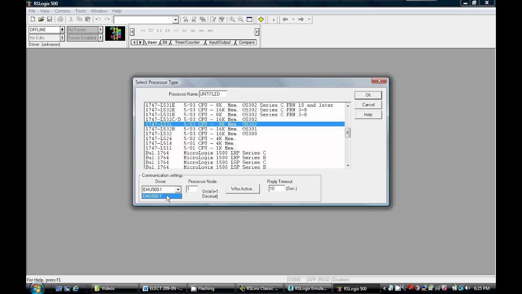Image resolution: width=522 pixels, height=294 pixels.
Task: Click the Save disk icon
Action: (x=49, y=19)
